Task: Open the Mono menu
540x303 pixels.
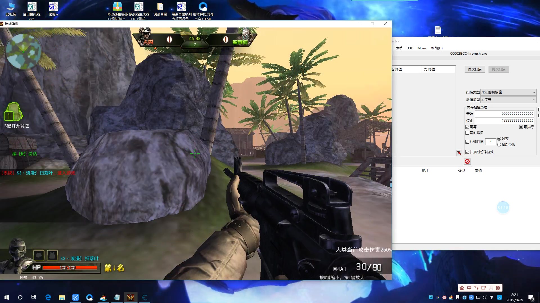Action: click(x=422, y=48)
